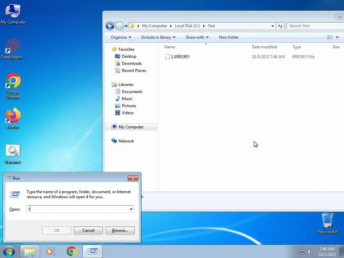Open Music library
The image size is (344, 258).
[127, 98]
